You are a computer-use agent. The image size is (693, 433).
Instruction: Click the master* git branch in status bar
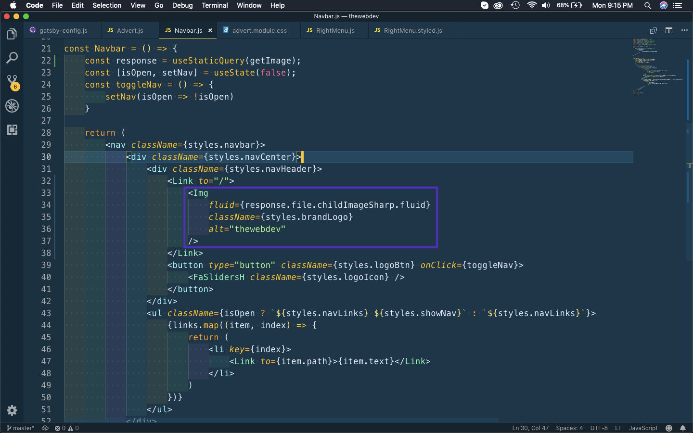21,428
